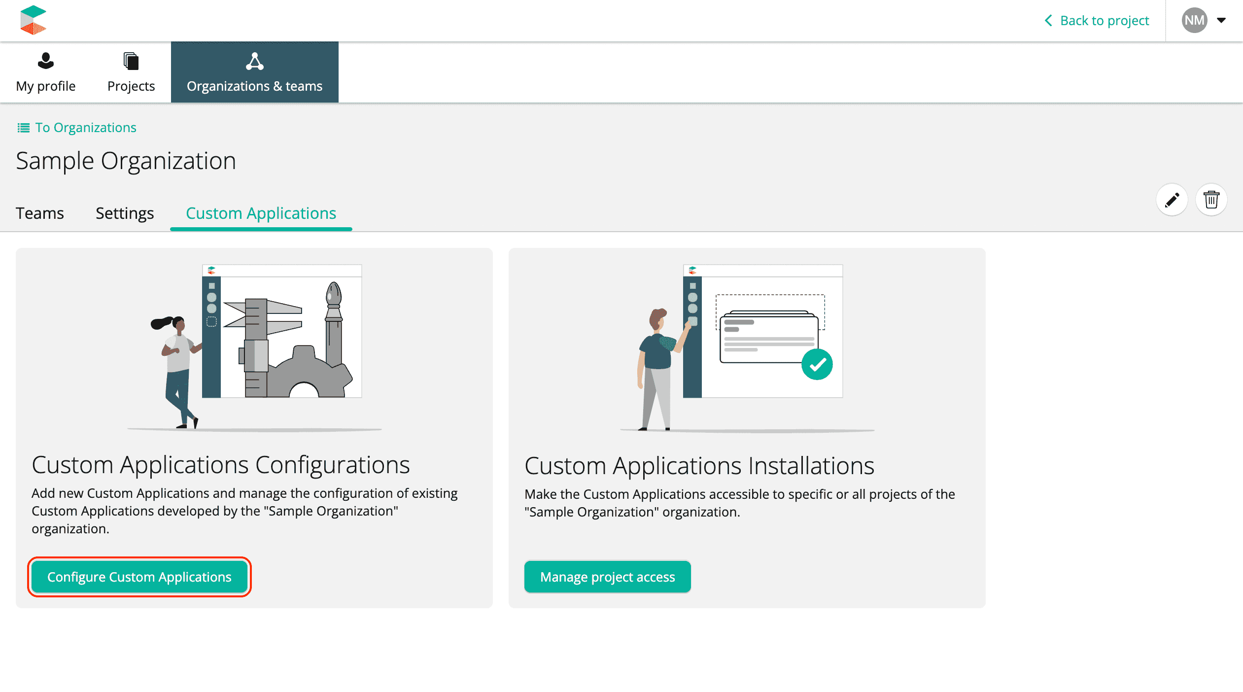Select the Custom Applications tab

pyautogui.click(x=261, y=213)
